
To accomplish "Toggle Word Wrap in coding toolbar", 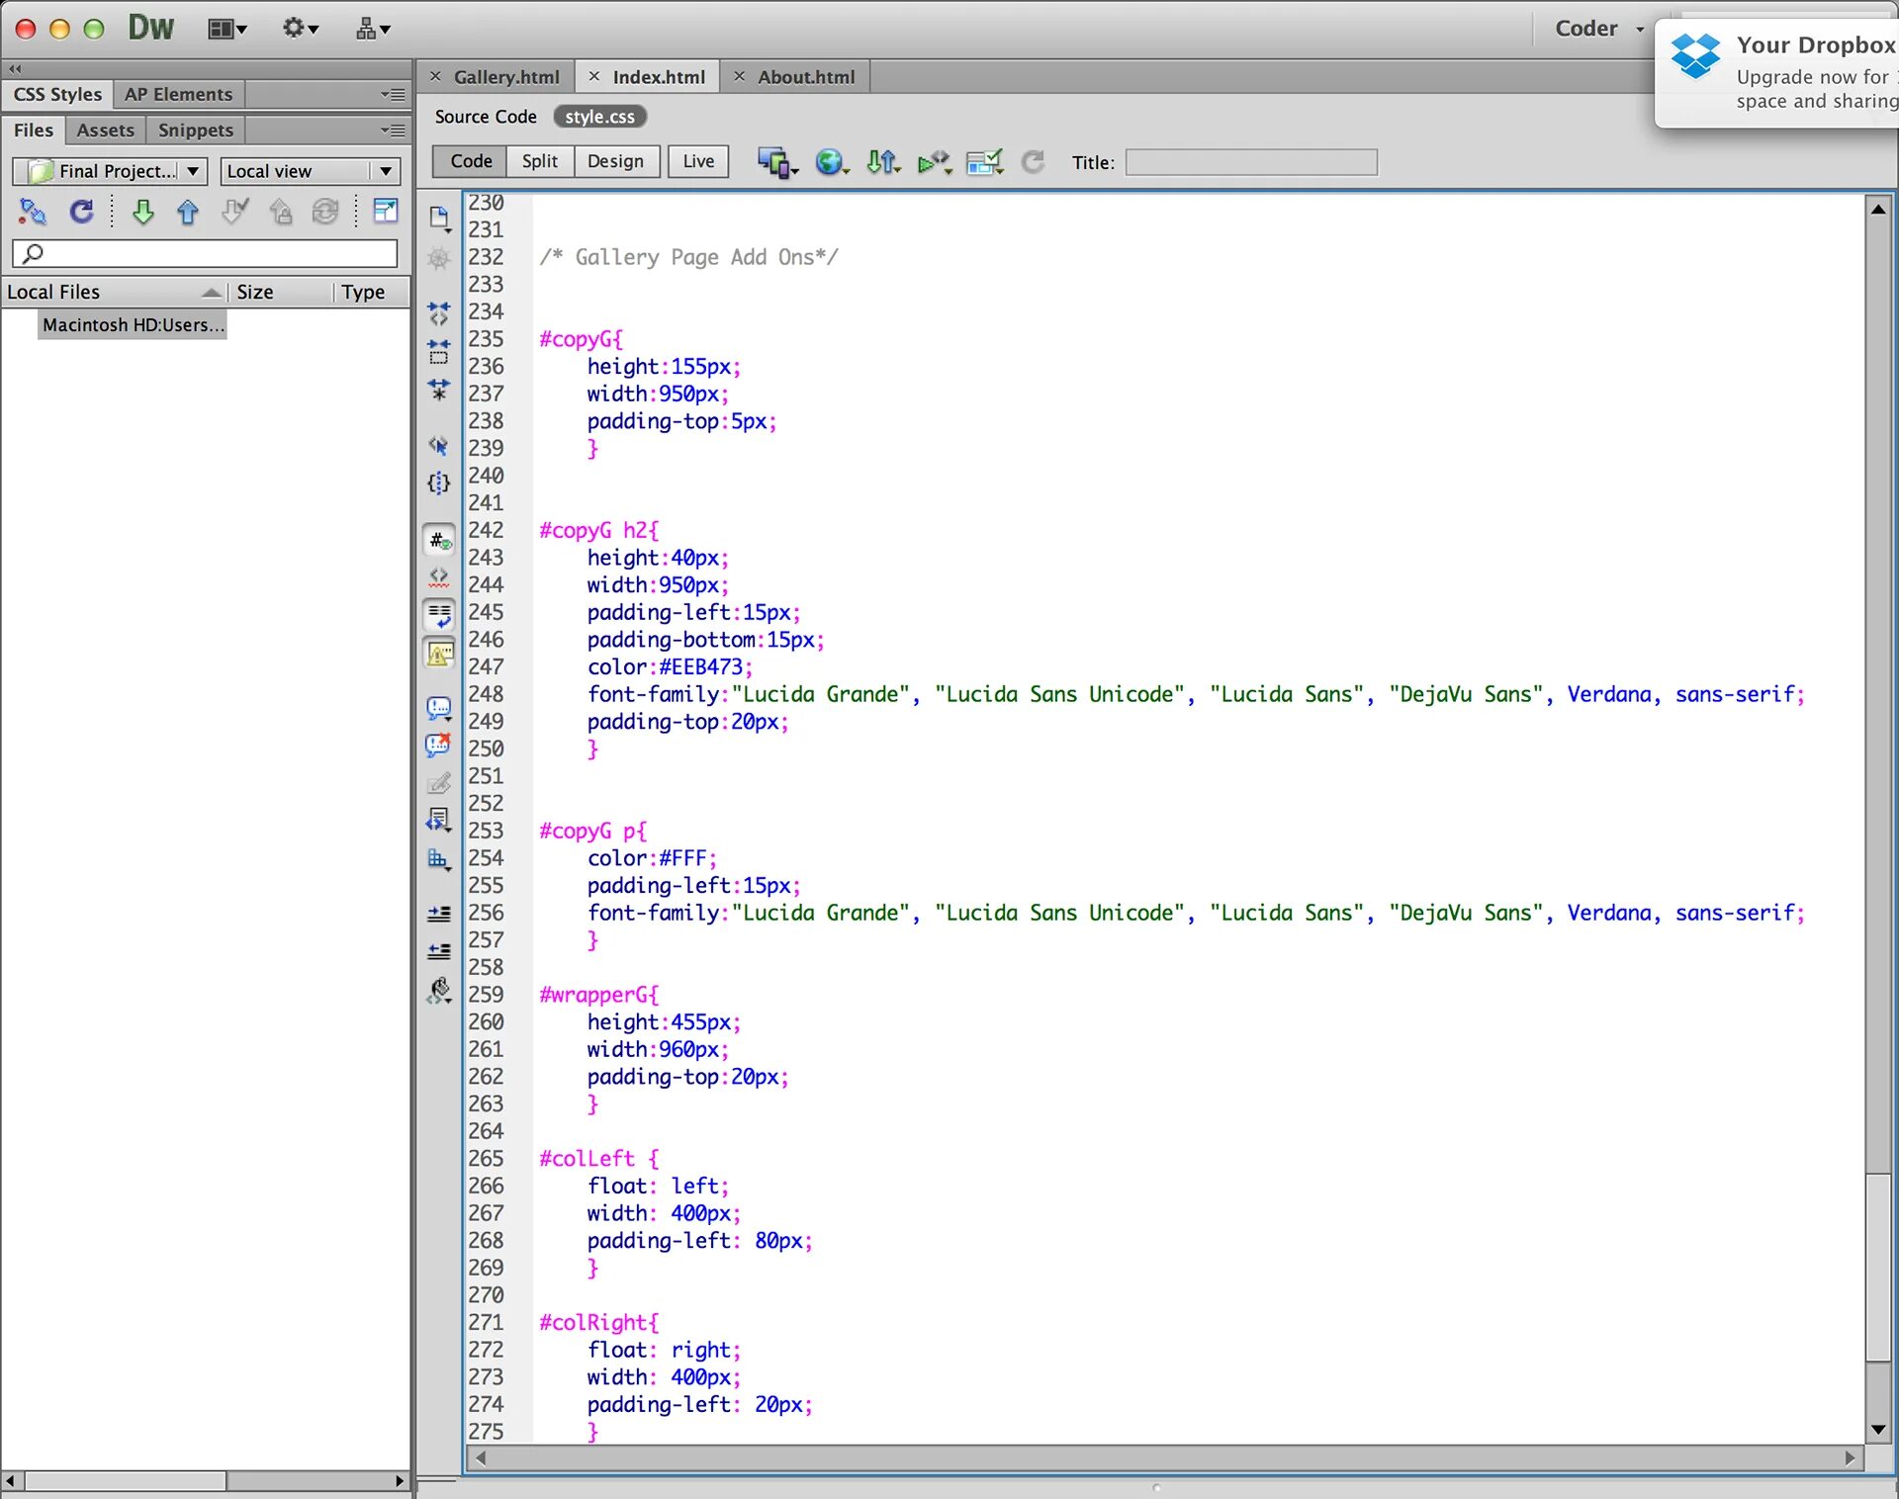I will pyautogui.click(x=439, y=615).
